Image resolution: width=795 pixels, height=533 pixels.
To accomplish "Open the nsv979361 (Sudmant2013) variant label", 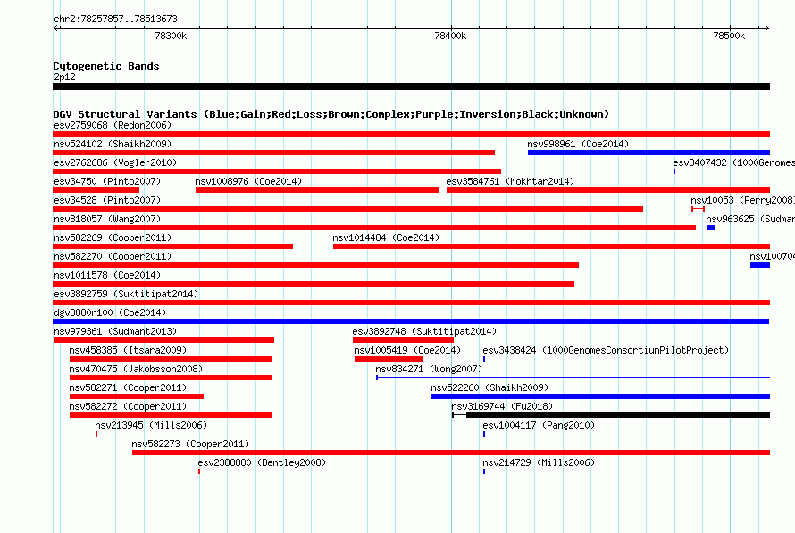I will point(115,331).
